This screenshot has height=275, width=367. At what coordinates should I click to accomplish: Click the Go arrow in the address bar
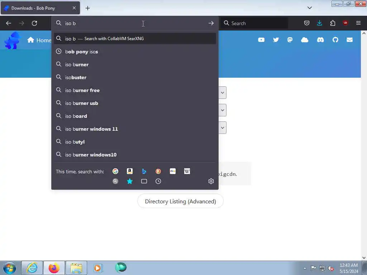pyautogui.click(x=211, y=23)
